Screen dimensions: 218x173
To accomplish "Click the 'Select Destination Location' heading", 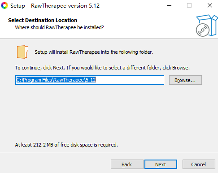I will click(x=43, y=20).
